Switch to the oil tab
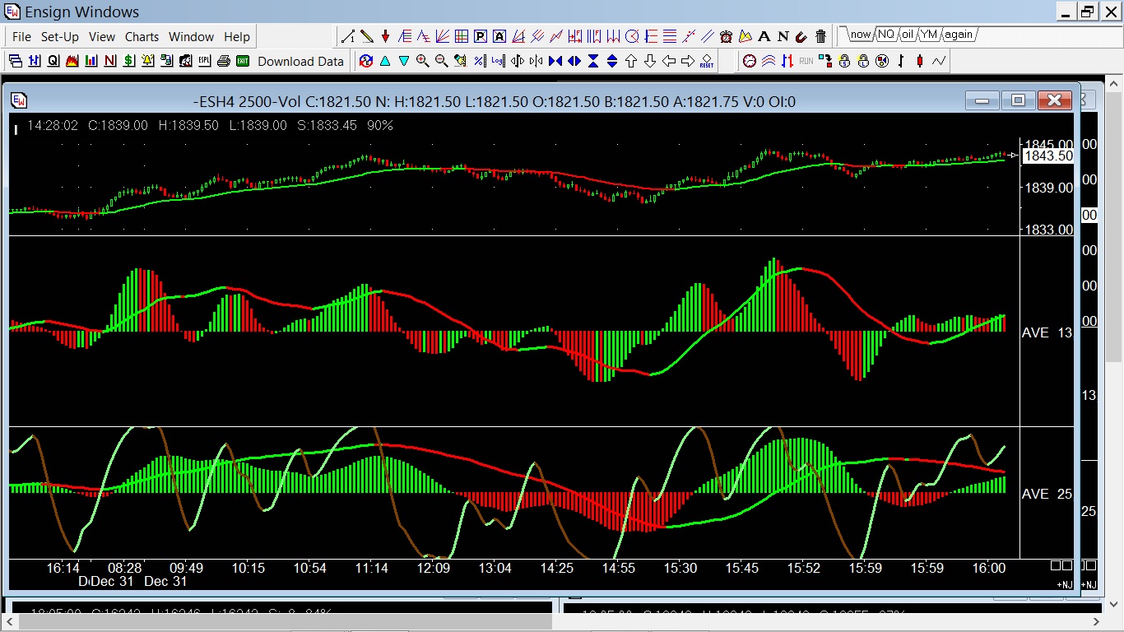 tap(908, 35)
